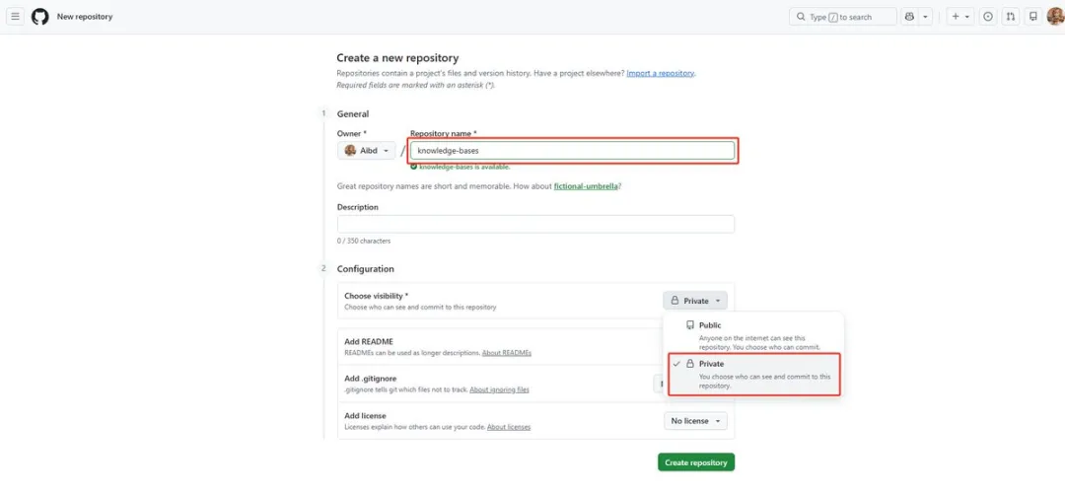Open the Private visibility dropdown button

click(x=695, y=301)
